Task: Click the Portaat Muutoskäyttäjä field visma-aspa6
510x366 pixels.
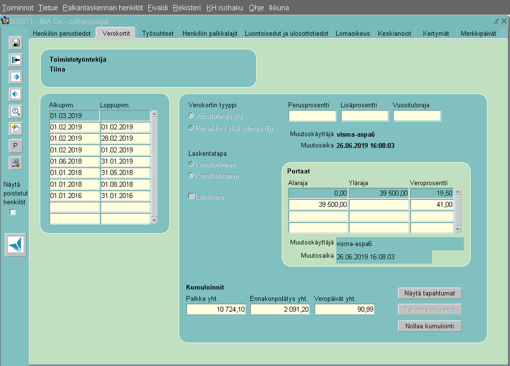Action: [x=400, y=244]
